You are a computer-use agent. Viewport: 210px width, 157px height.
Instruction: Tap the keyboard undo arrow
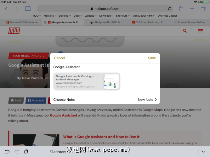[7, 151]
